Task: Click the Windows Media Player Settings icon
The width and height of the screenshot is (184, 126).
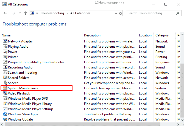Action: [x=5, y=109]
